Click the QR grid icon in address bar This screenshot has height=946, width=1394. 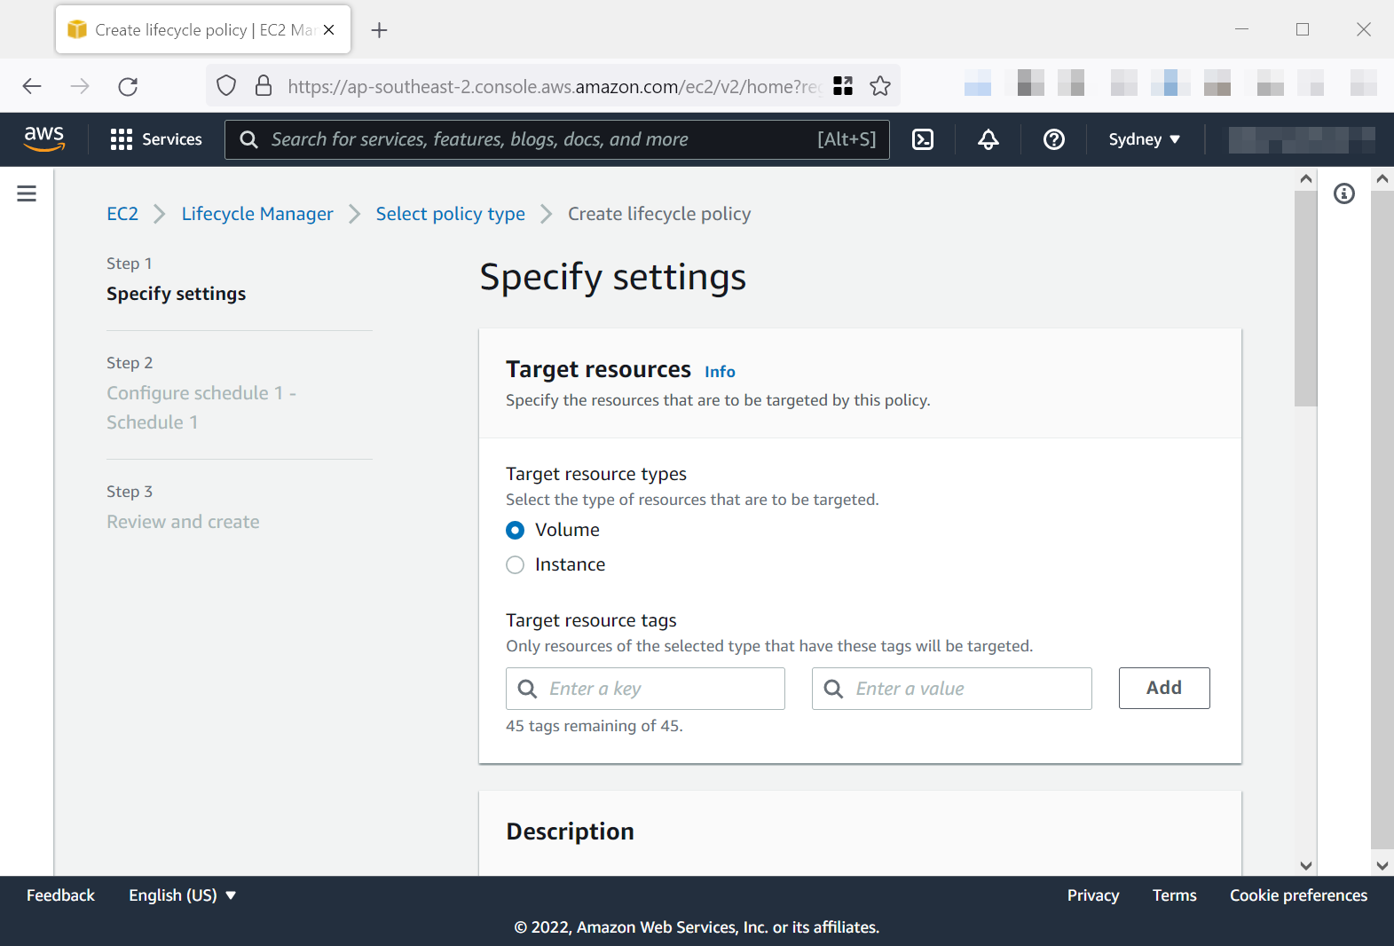(843, 86)
